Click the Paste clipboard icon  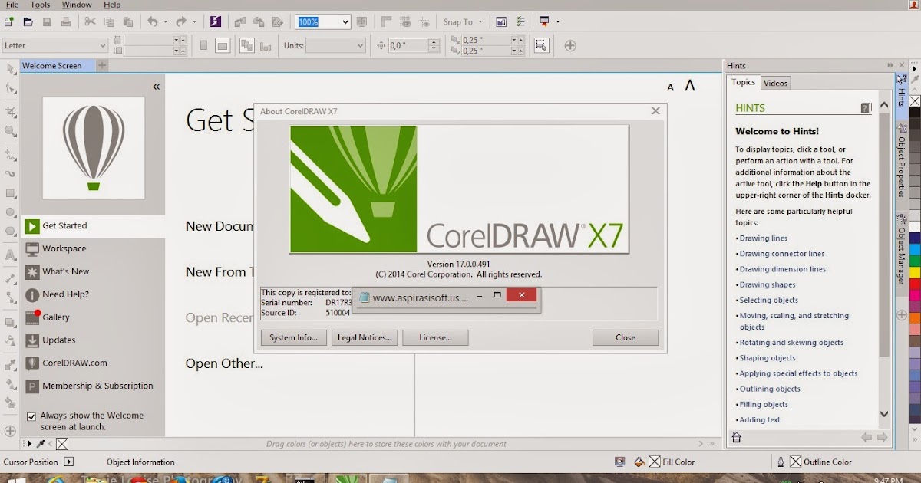click(127, 21)
